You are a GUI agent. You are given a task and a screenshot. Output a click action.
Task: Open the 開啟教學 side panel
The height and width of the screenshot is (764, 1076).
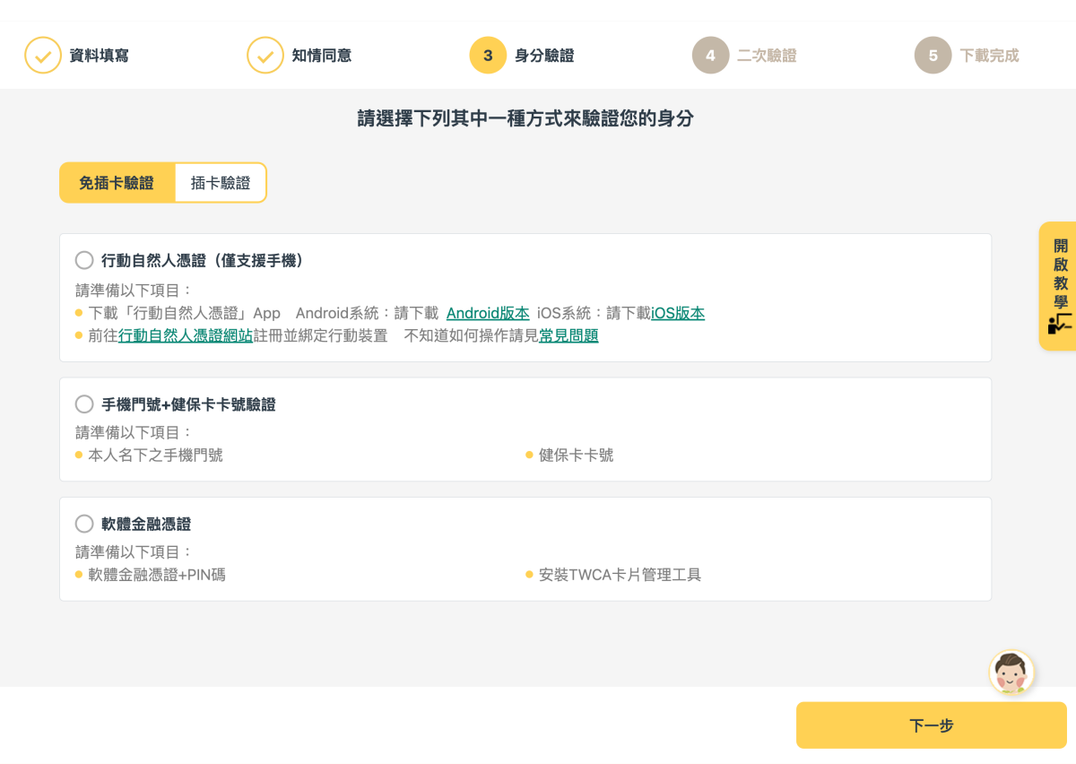1060,273
